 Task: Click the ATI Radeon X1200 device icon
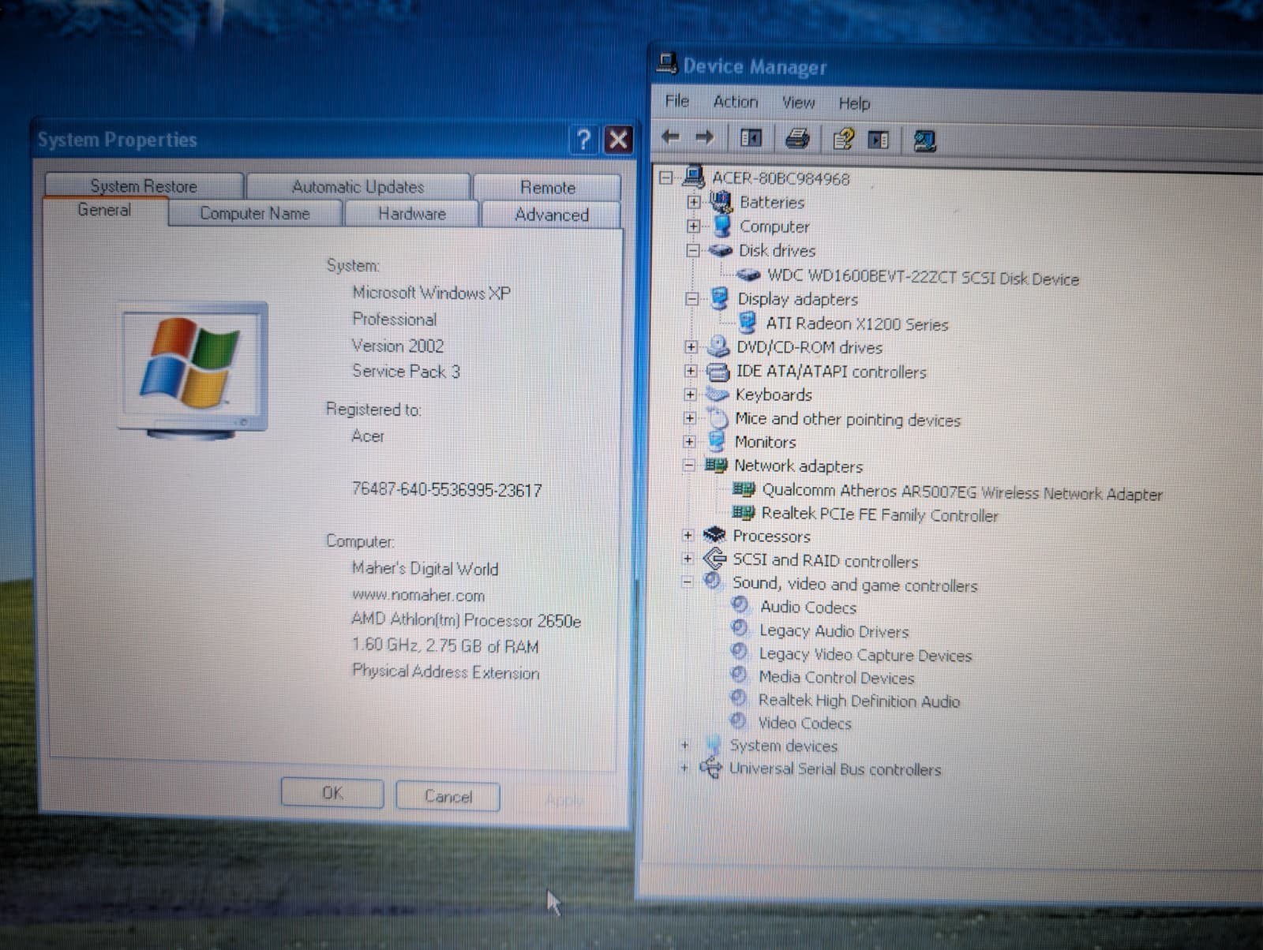click(x=747, y=322)
